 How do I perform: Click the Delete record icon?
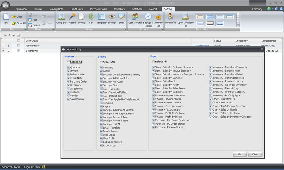(x=30, y=25)
